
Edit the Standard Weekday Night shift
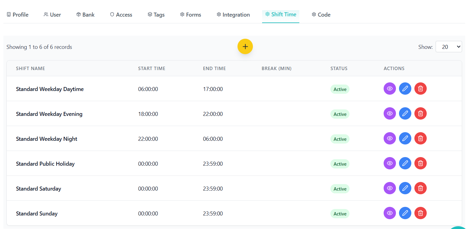405,139
